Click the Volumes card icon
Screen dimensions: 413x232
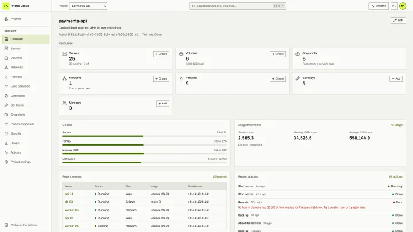point(181,54)
